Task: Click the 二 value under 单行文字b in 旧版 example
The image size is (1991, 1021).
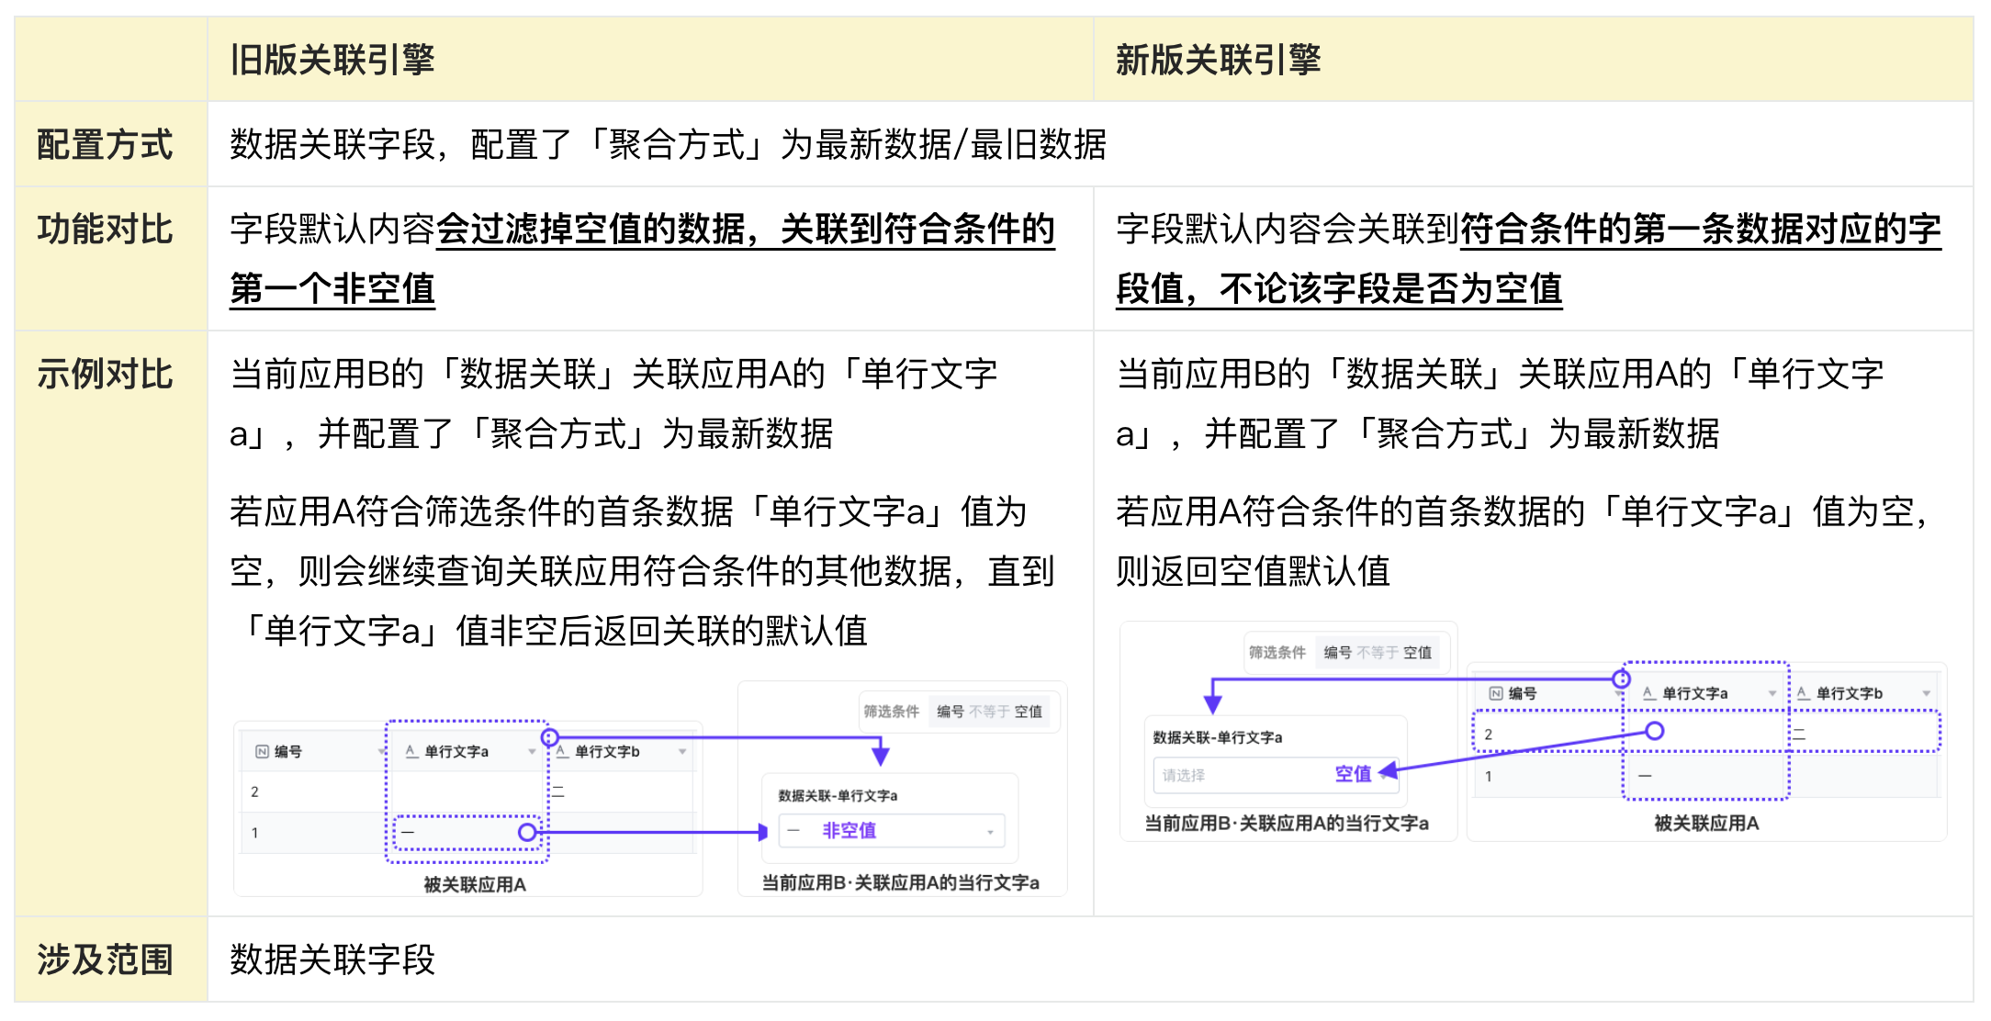Action: point(557,791)
